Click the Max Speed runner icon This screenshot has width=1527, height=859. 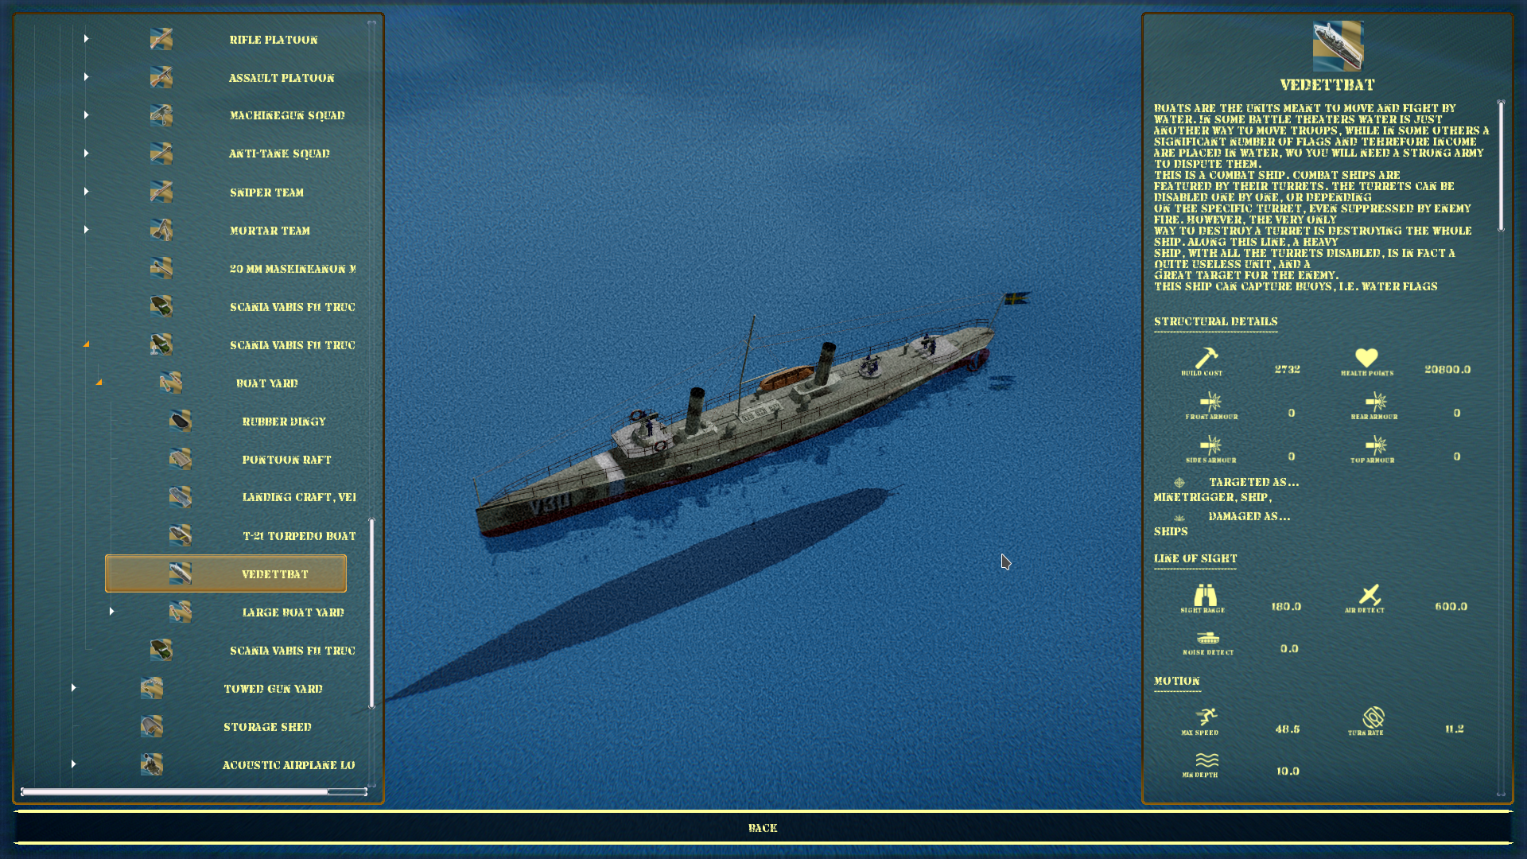point(1206,717)
